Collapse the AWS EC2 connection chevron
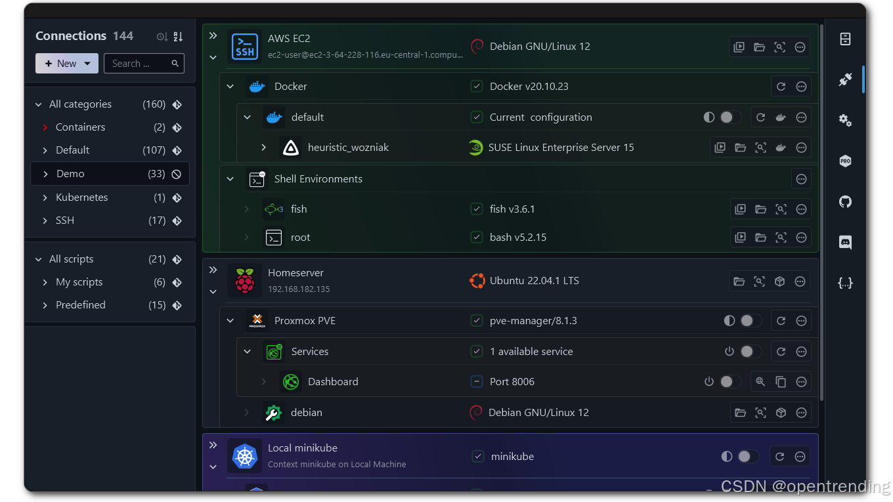 coord(213,58)
